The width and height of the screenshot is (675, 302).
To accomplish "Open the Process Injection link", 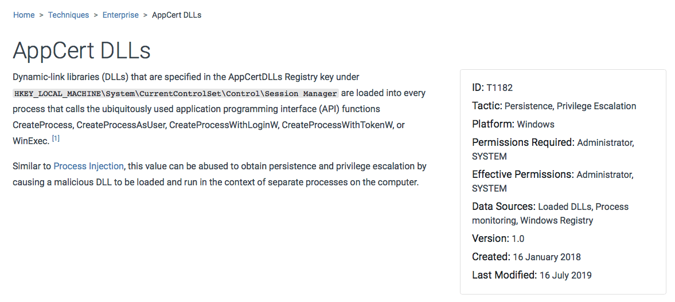I will [88, 166].
